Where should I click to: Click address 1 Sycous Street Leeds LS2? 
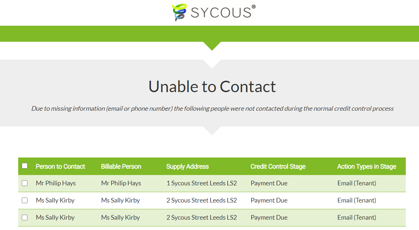[x=202, y=183]
